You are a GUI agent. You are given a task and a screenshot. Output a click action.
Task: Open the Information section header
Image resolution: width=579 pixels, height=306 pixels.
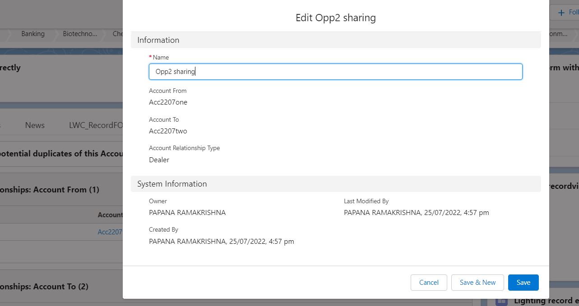tap(157, 40)
